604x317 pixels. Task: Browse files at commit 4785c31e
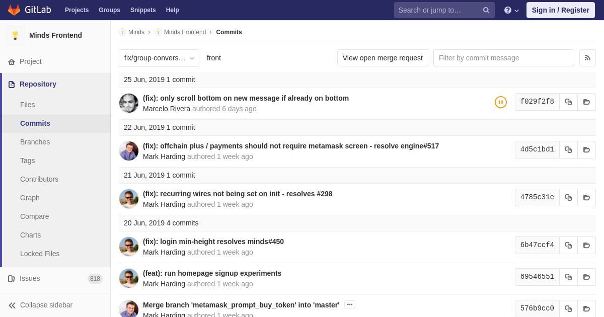coord(586,198)
